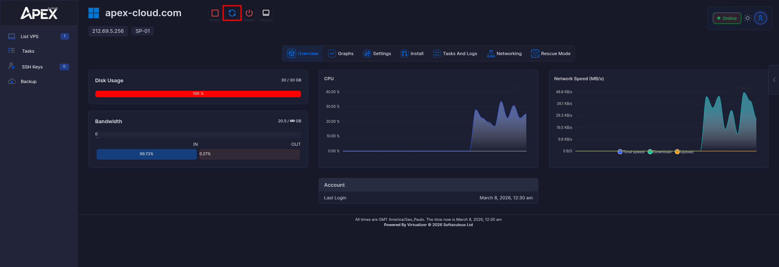Toggle light/dark theme sun icon
This screenshot has height=267, width=779.
[x=747, y=18]
